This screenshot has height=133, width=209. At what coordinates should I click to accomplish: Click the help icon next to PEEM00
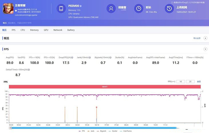coord(81,6)
